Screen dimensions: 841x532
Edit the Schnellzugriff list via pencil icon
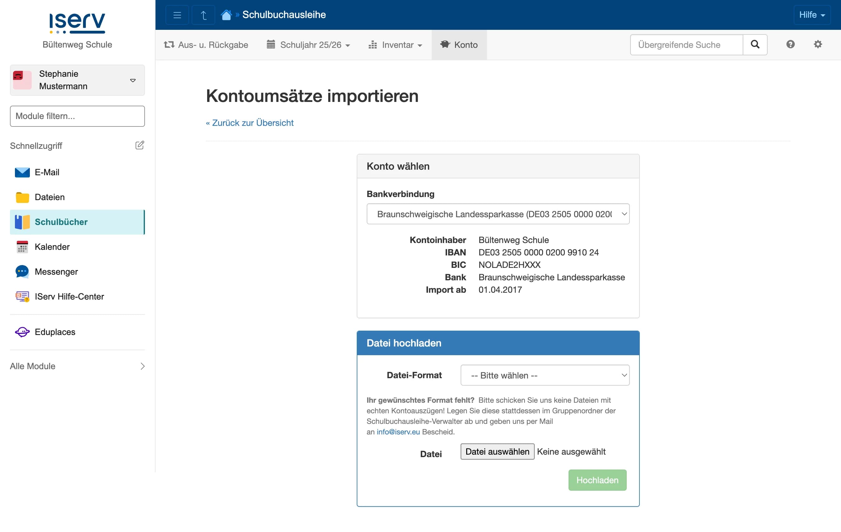[x=140, y=145]
